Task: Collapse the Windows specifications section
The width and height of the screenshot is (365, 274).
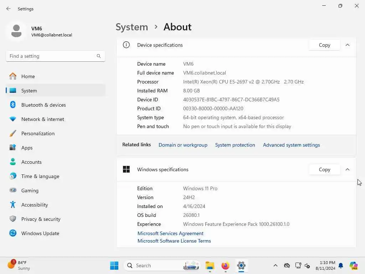Action: [x=347, y=169]
